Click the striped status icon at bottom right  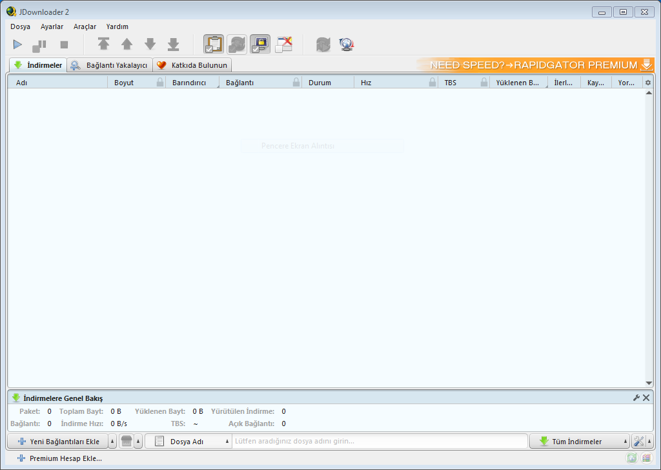point(646,458)
